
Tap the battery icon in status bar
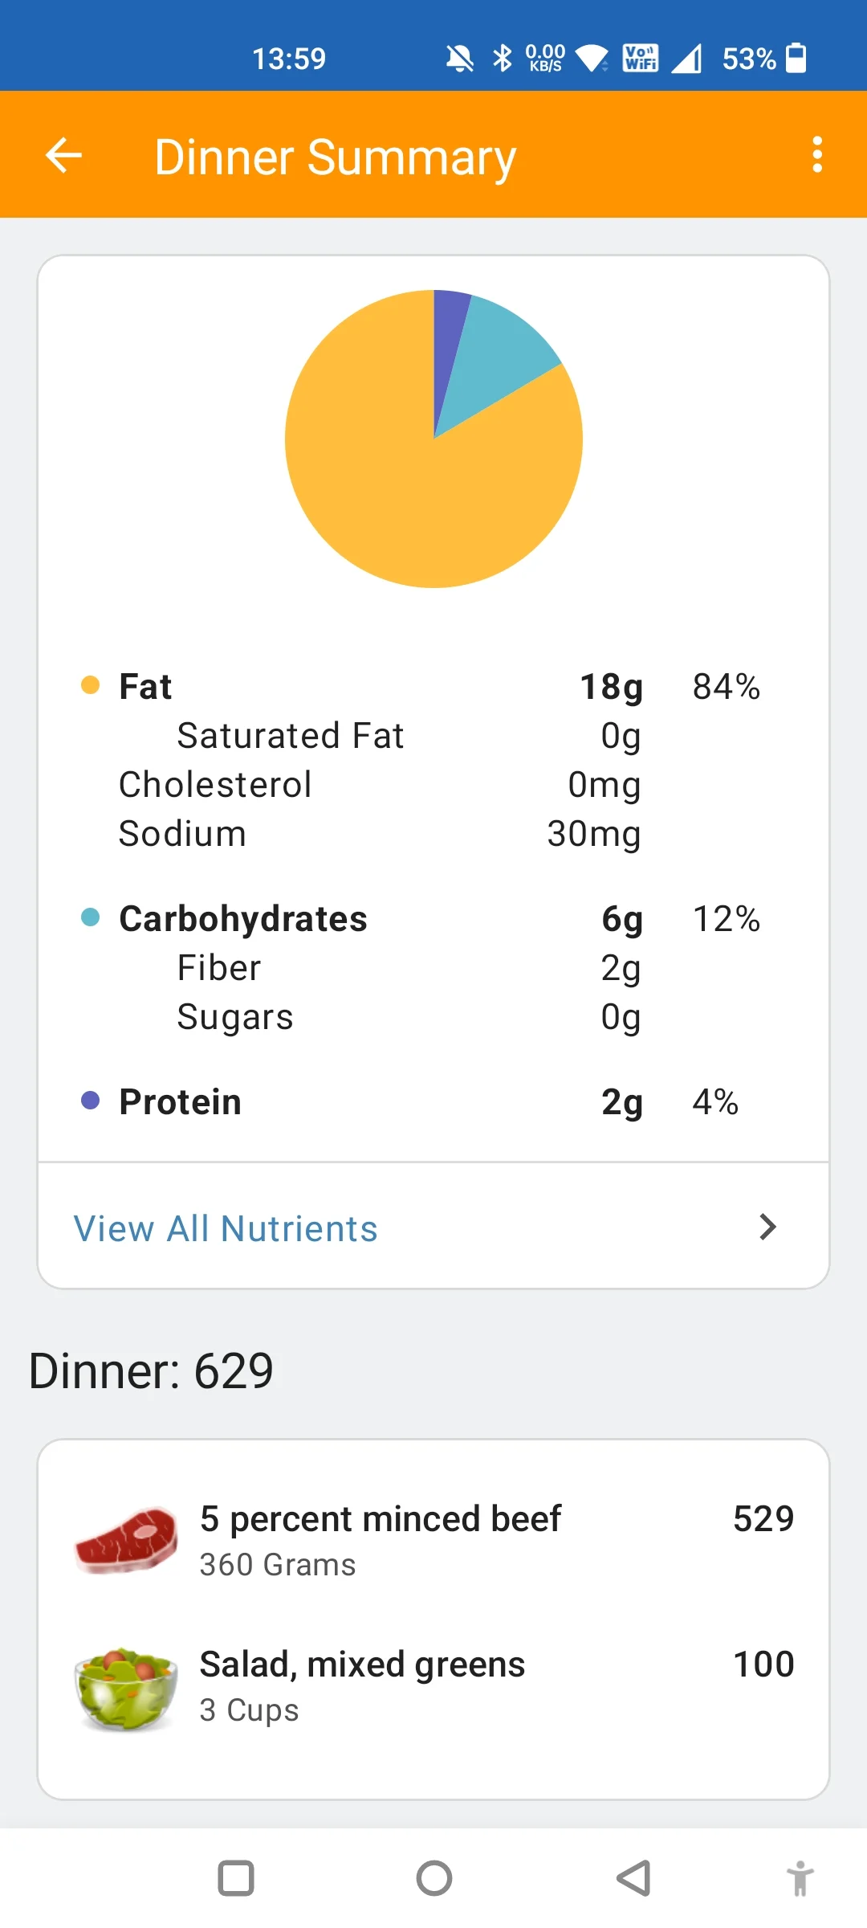point(796,58)
